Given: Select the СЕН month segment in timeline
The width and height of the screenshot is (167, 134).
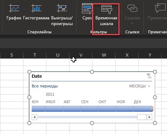Looking at the screenshot, I should [x=90, y=109].
